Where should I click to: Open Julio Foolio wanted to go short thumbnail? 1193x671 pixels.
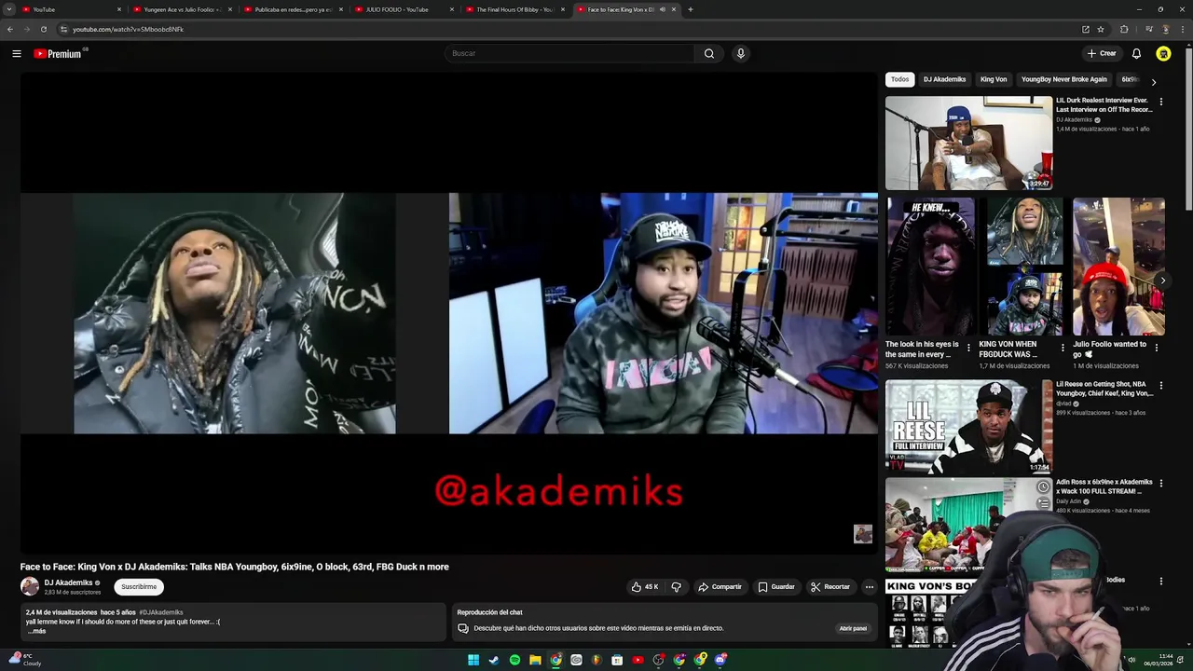(1118, 267)
